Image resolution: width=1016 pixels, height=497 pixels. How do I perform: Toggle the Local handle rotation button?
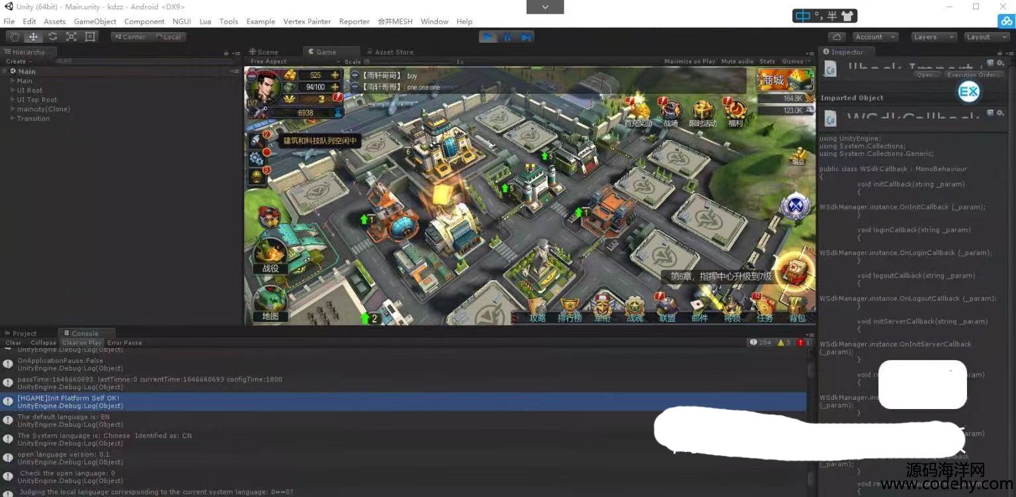[x=168, y=37]
